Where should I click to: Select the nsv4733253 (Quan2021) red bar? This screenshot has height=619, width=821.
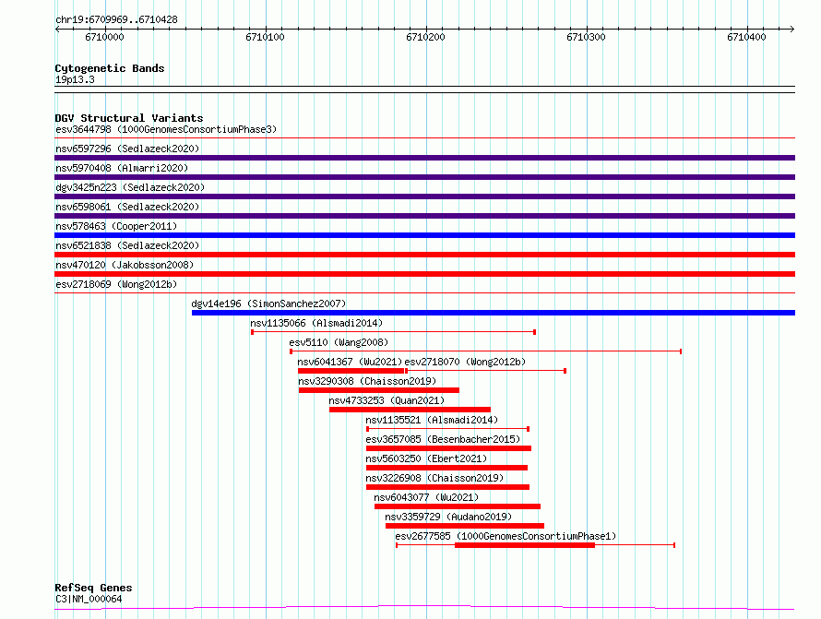(x=410, y=410)
